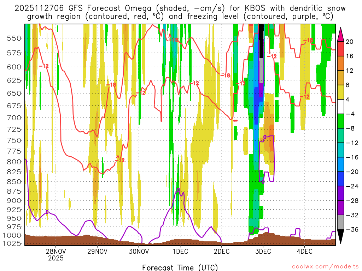Click the 675 pressure level label

[14, 106]
